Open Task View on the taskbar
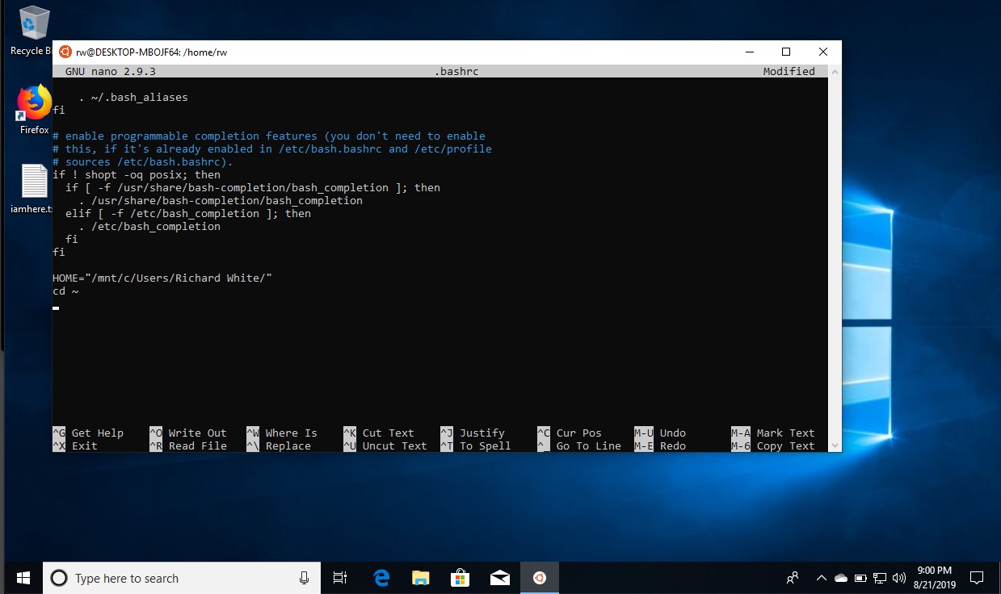The width and height of the screenshot is (1001, 594). [340, 578]
